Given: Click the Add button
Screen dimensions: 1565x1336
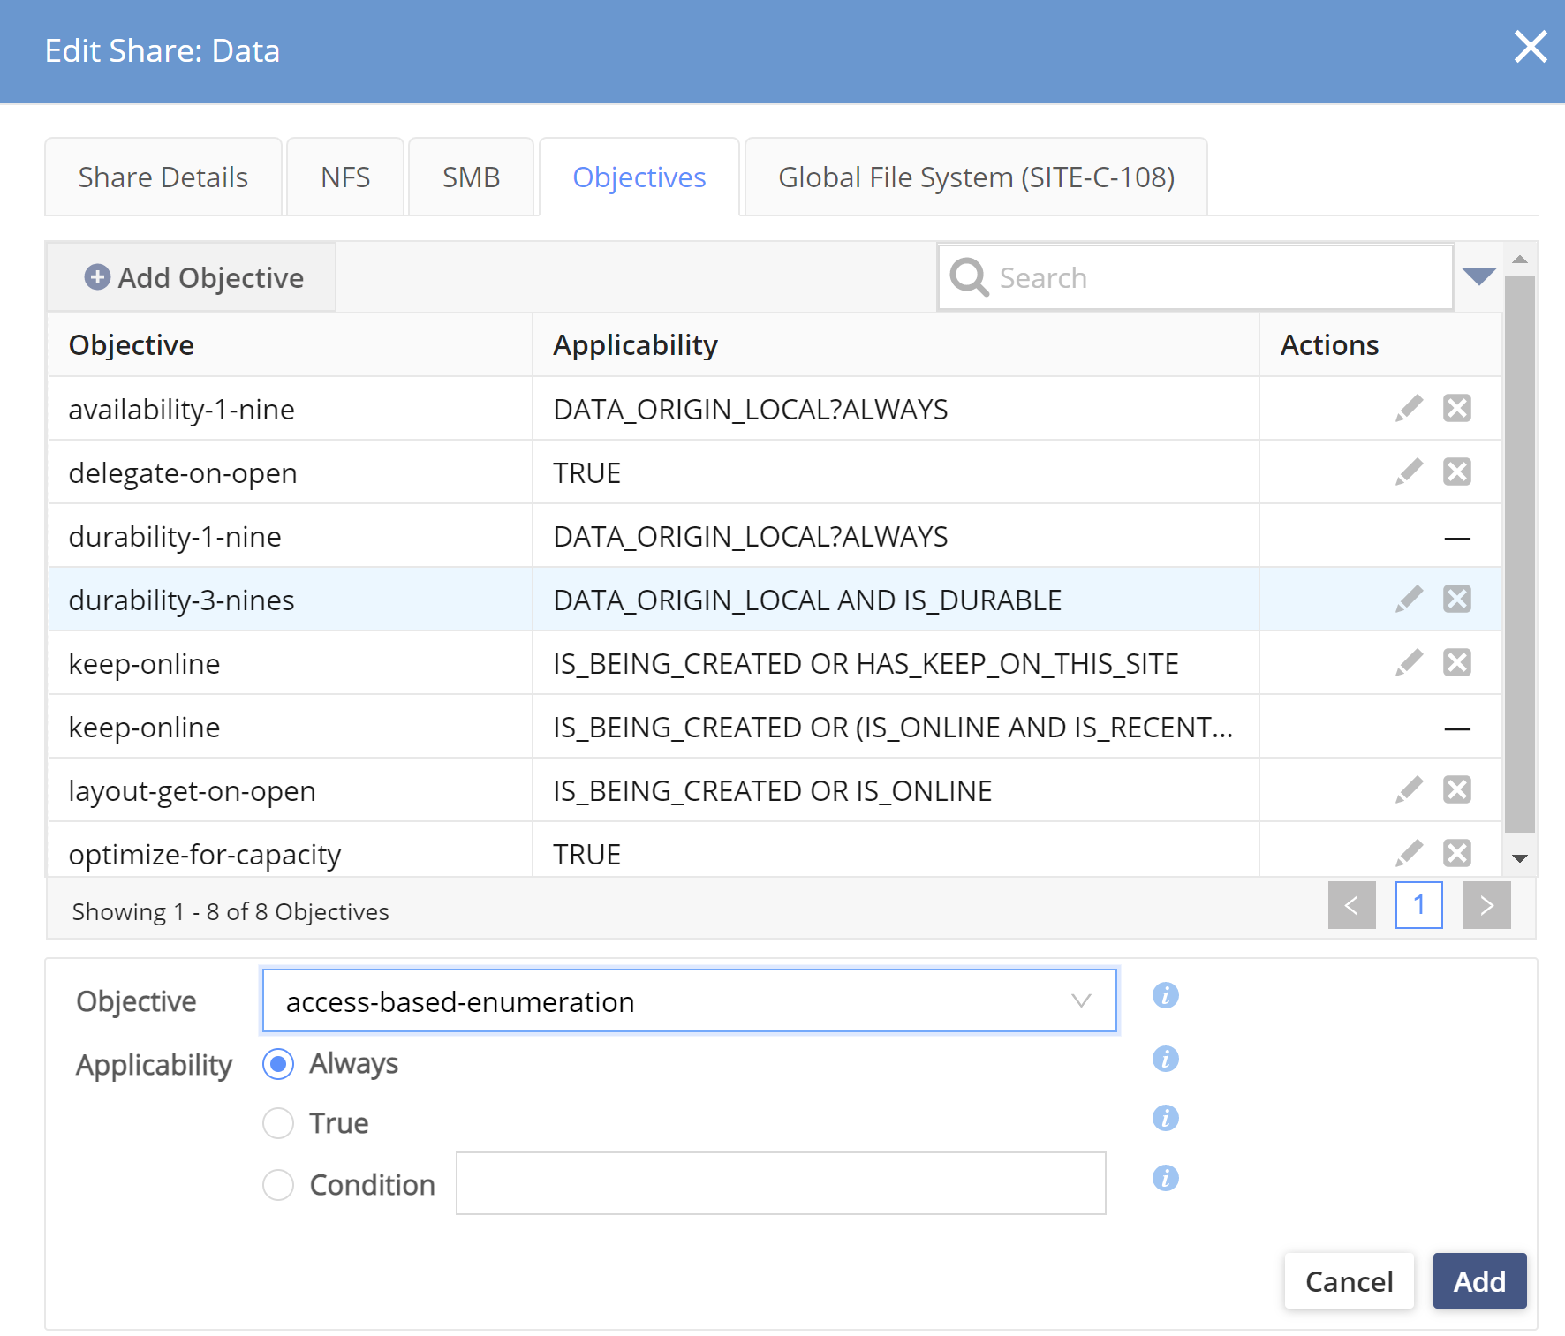Looking at the screenshot, I should 1479,1281.
